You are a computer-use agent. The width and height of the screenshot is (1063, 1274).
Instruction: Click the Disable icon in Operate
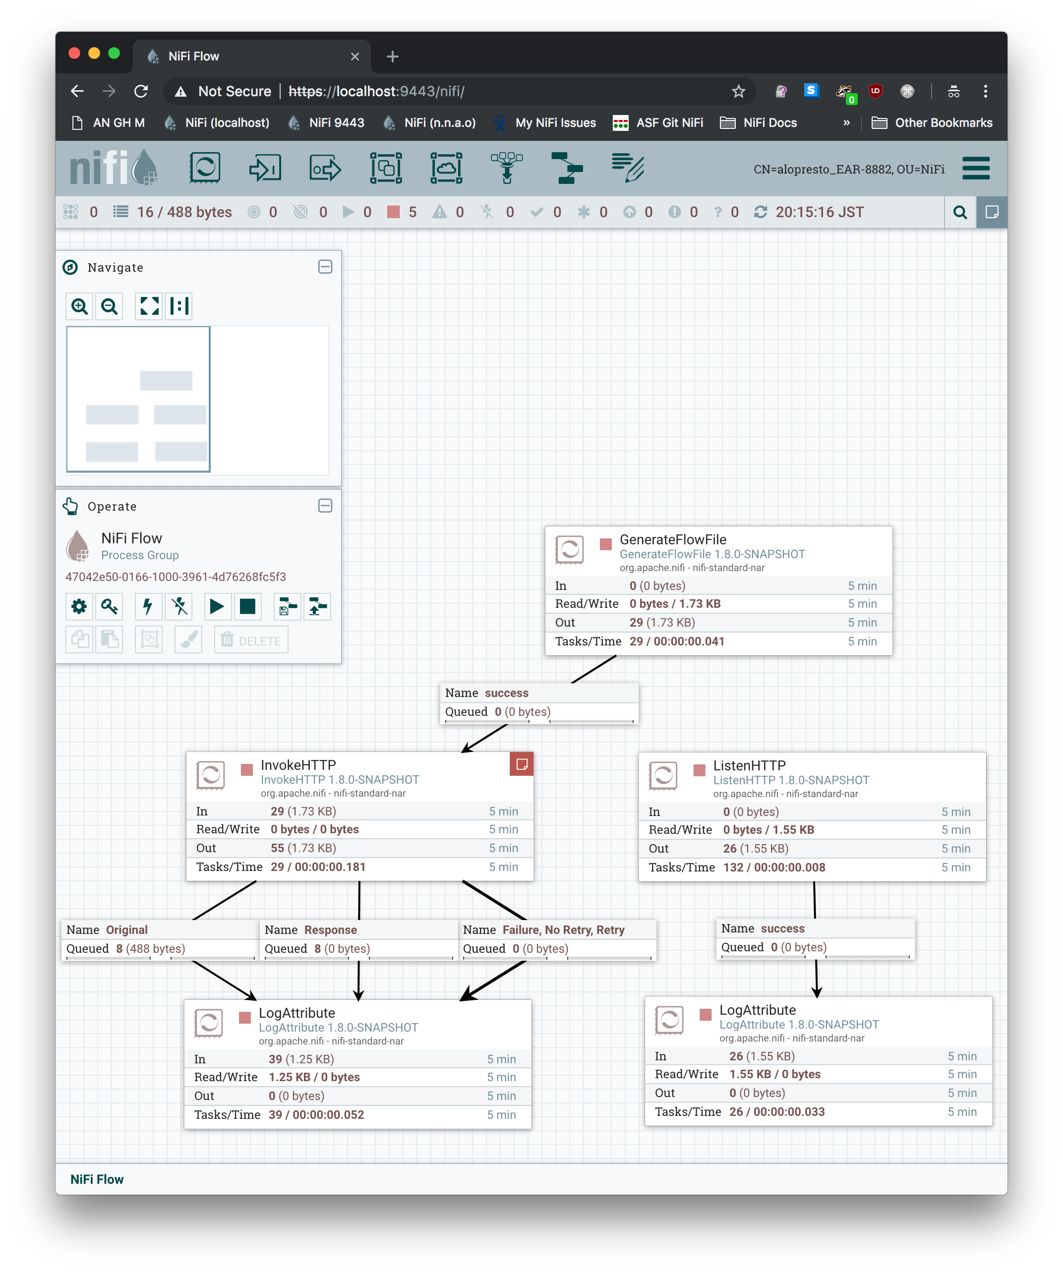point(179,606)
